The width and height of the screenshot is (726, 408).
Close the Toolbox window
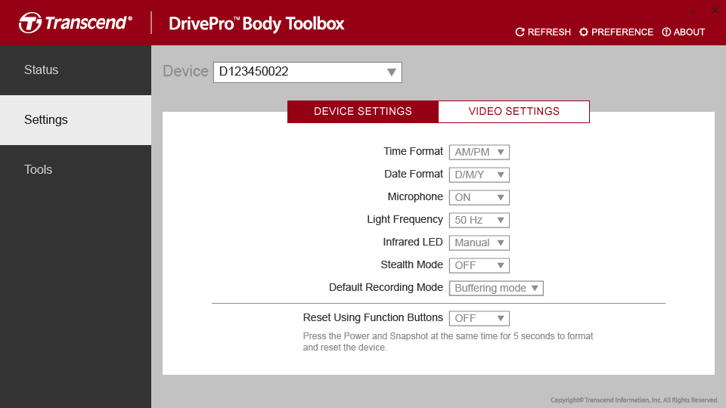click(x=715, y=10)
